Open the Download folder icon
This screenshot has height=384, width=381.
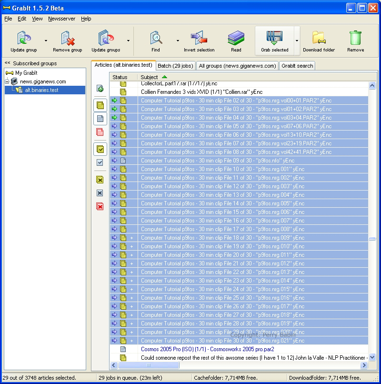click(x=319, y=38)
